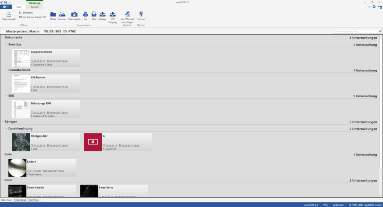Open settings gear in title area
The width and height of the screenshot is (383, 207).
374,7
